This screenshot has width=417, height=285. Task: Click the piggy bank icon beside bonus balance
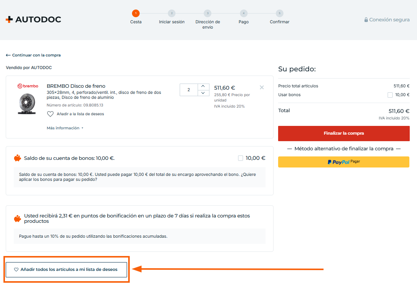click(18, 158)
